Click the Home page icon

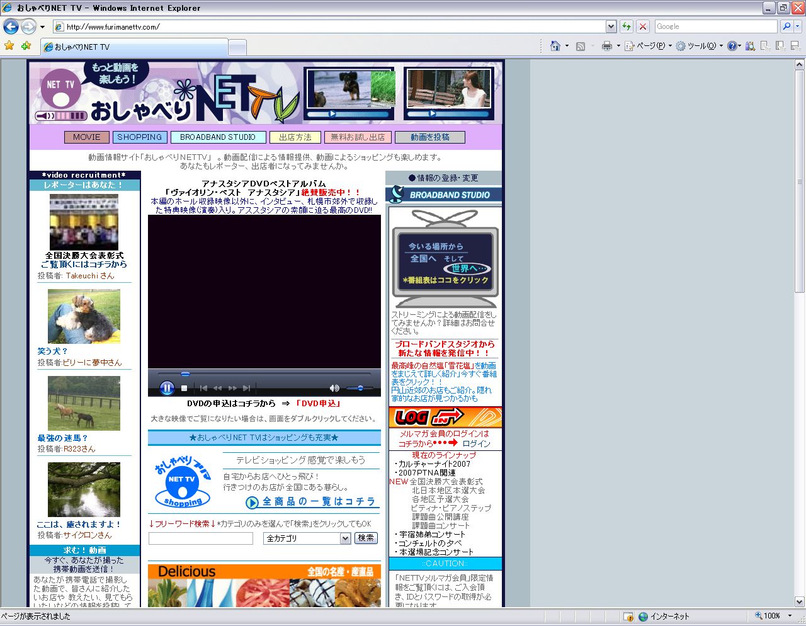555,46
